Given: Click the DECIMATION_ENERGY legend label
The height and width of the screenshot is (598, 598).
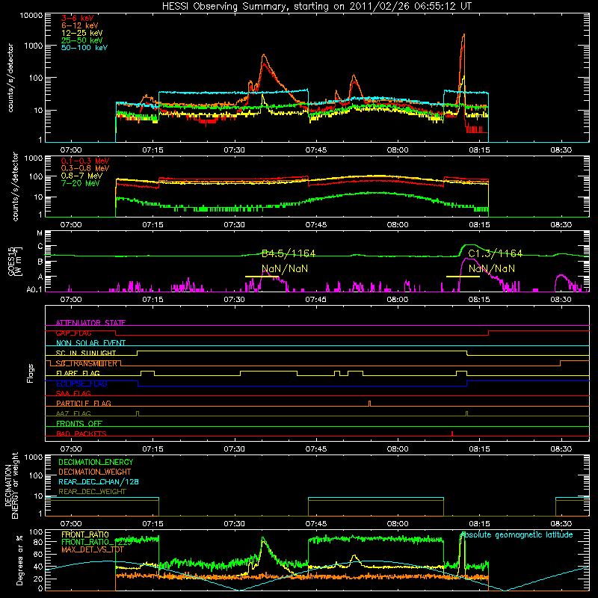Looking at the screenshot, I should pos(96,462).
